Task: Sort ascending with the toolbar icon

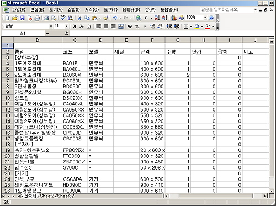Action: 157,18
